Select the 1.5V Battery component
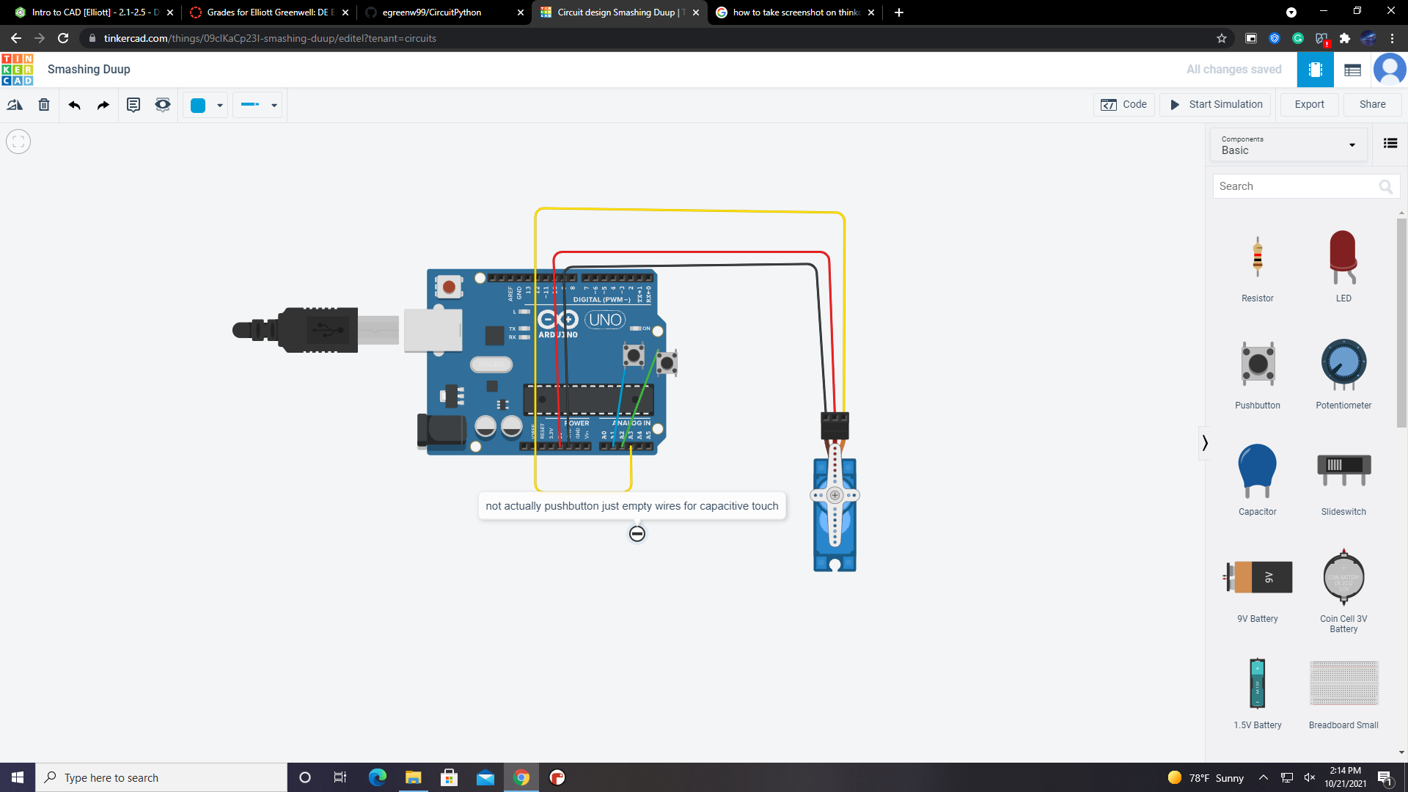The width and height of the screenshot is (1408, 792). point(1258,693)
